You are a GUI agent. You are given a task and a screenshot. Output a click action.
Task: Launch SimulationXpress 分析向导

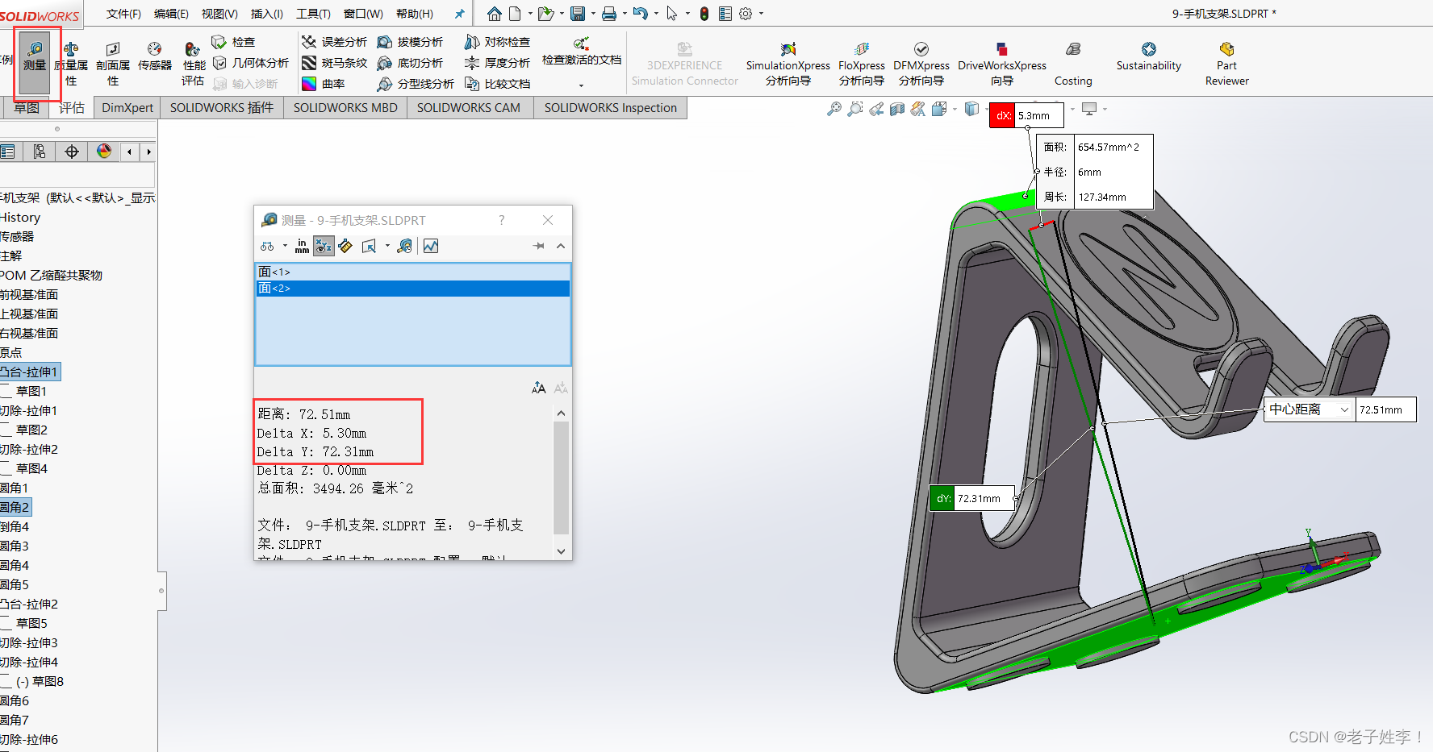[788, 64]
